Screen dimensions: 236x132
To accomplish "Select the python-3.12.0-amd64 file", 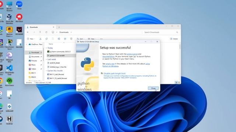I will (x=61, y=55).
